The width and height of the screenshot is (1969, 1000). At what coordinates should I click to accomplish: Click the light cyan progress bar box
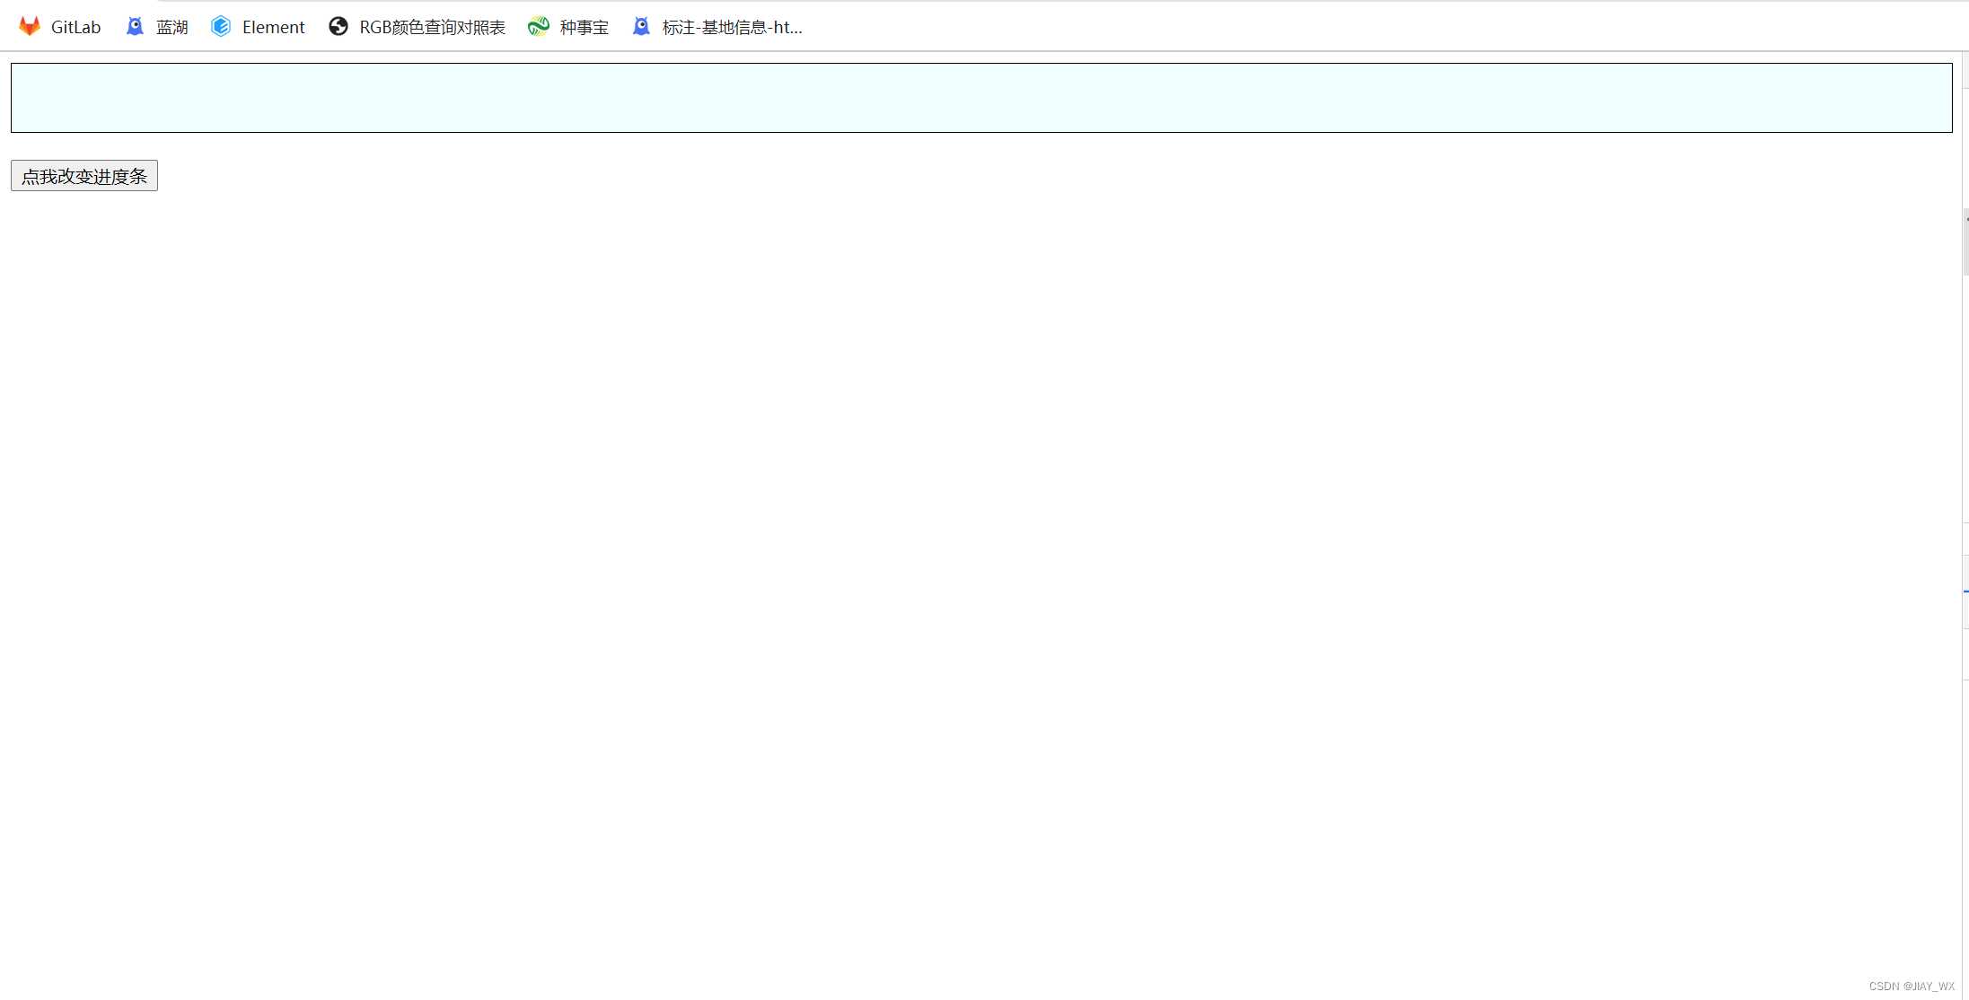click(981, 98)
